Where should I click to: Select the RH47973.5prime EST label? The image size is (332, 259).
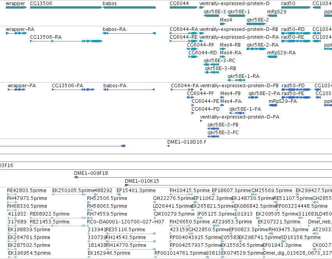click(27, 198)
